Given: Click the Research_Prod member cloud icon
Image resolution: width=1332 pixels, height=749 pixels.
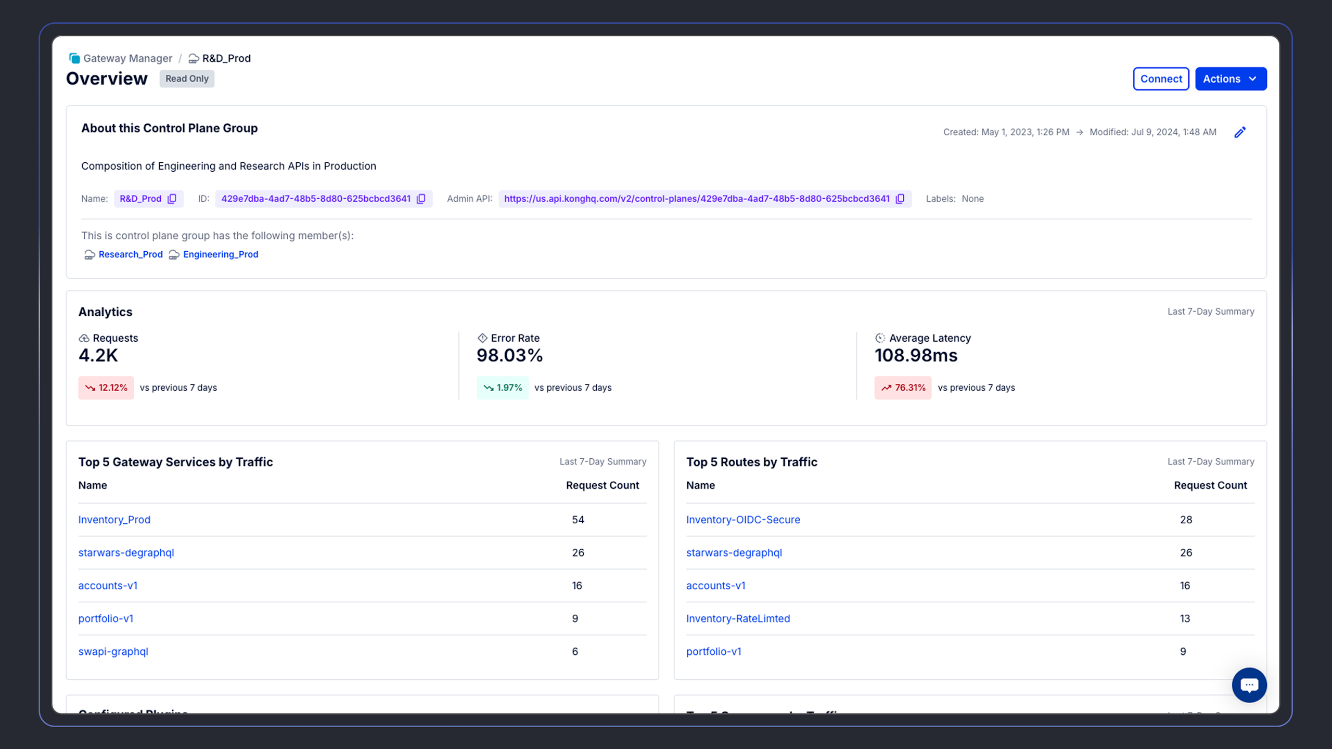Looking at the screenshot, I should coord(89,254).
